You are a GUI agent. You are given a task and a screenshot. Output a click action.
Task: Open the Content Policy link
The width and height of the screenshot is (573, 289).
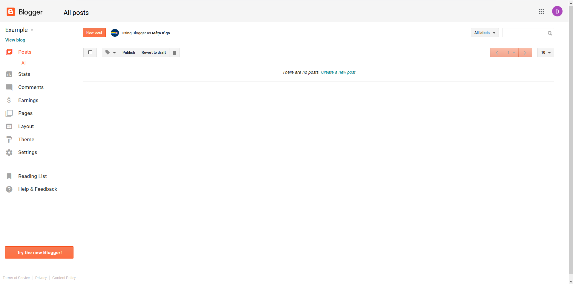(x=64, y=278)
